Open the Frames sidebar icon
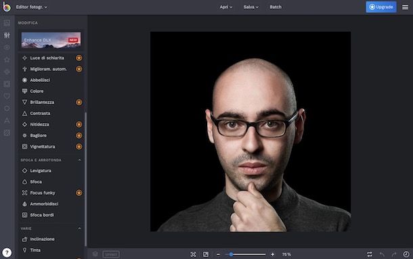The image size is (413, 259). [x=7, y=84]
